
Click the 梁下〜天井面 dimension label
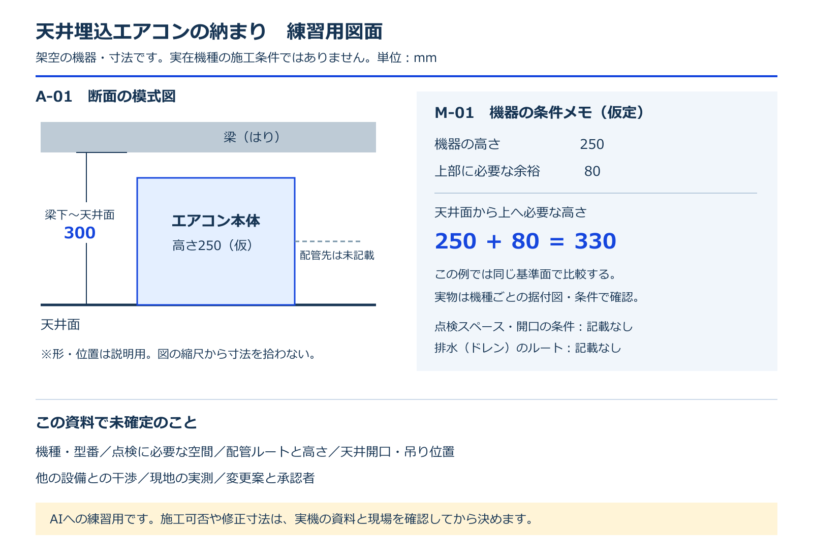(80, 215)
